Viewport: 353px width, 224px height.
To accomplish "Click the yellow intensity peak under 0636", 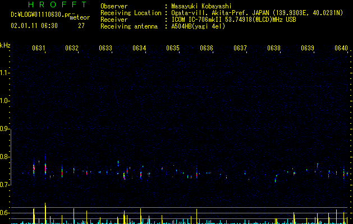I will 197,216.
